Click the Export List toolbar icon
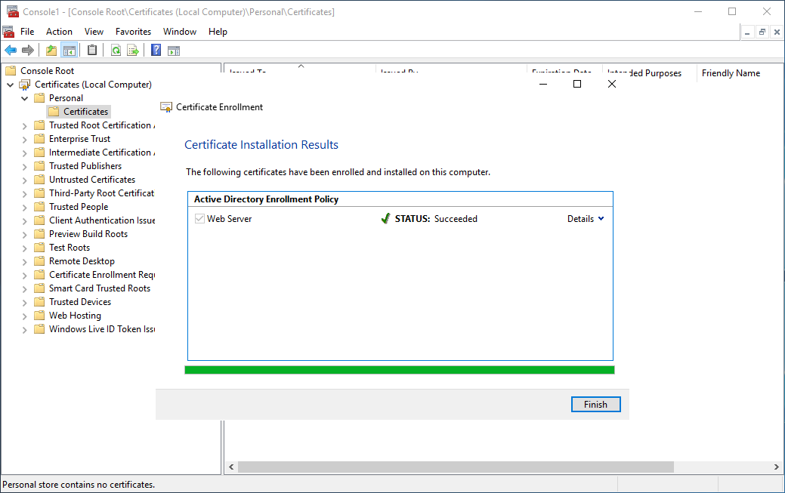The height and width of the screenshot is (493, 785). pos(133,51)
